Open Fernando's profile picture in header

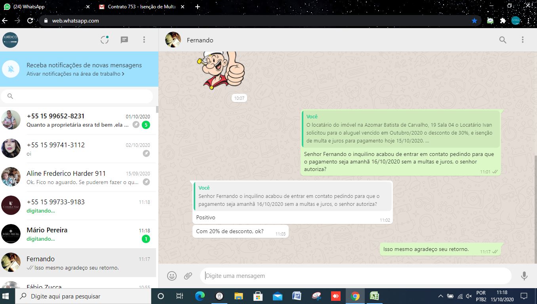(173, 40)
